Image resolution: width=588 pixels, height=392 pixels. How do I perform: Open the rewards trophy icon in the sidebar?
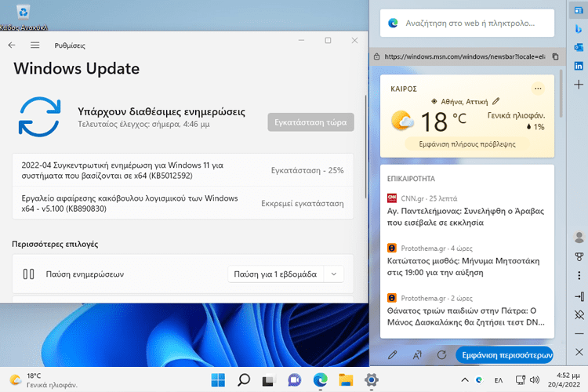[579, 256]
